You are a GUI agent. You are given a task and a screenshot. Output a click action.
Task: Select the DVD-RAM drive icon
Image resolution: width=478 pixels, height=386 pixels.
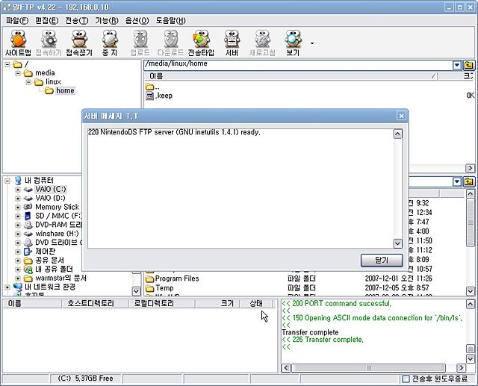[x=28, y=225]
